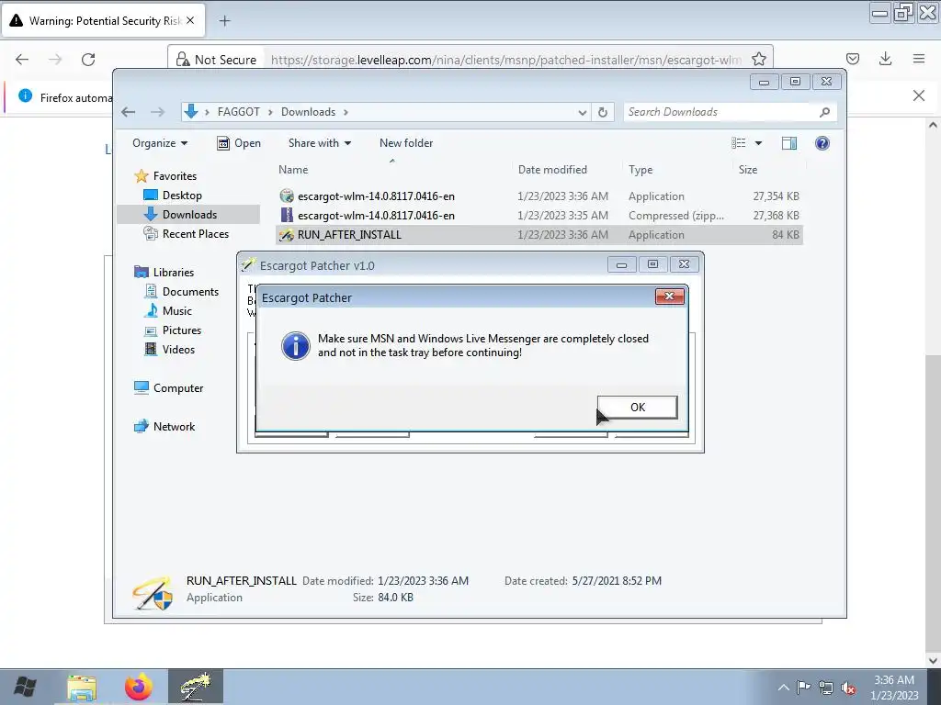Sort files by Date modified column
The width and height of the screenshot is (941, 705).
[x=568, y=170]
